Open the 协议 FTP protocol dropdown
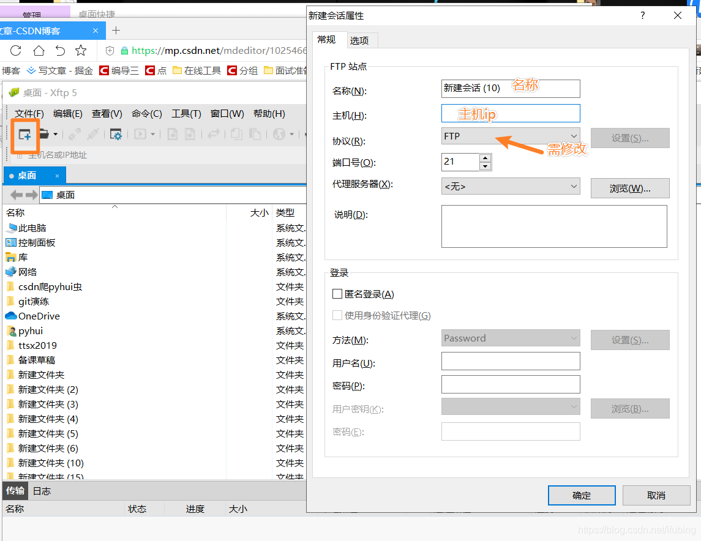Viewport: 701px width, 541px height. 574,135
